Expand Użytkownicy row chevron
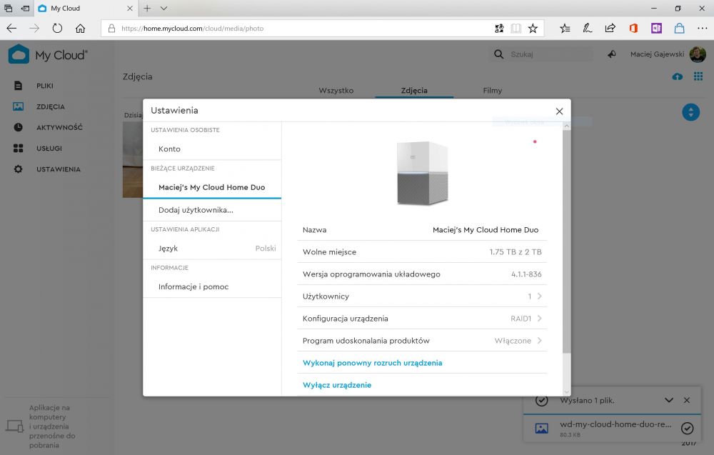Viewport: 714px width, 455px height. (539, 296)
